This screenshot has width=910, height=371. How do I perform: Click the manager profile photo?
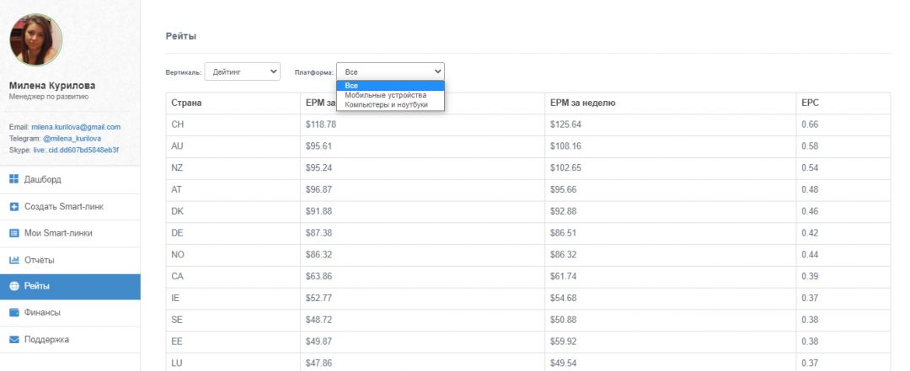35,40
